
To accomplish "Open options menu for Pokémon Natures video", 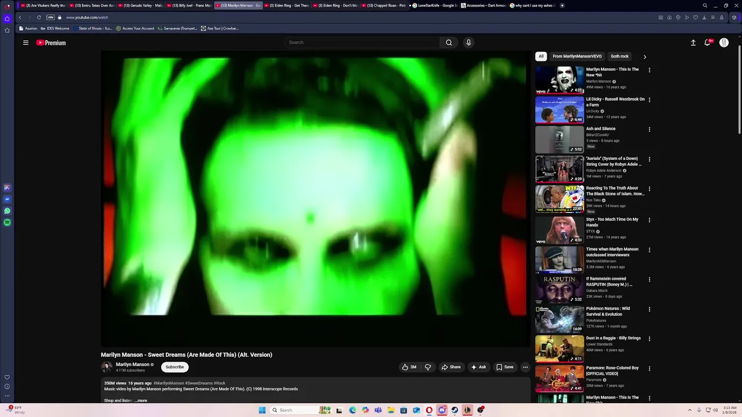I will (x=649, y=309).
